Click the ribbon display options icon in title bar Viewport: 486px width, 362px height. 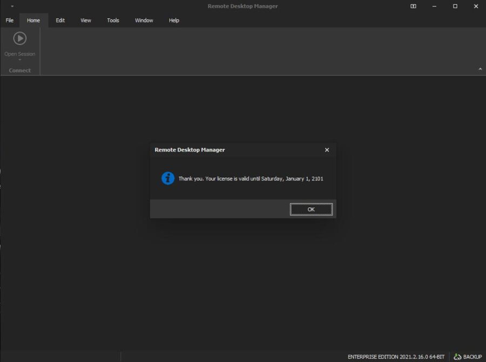(413, 6)
